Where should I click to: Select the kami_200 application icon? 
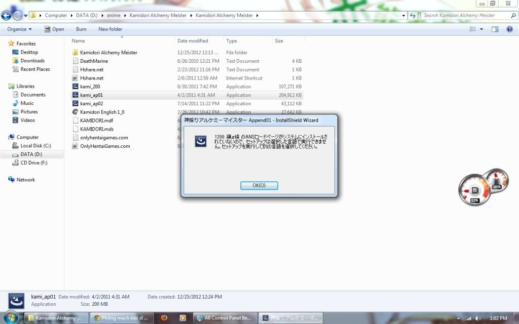pyautogui.click(x=75, y=87)
